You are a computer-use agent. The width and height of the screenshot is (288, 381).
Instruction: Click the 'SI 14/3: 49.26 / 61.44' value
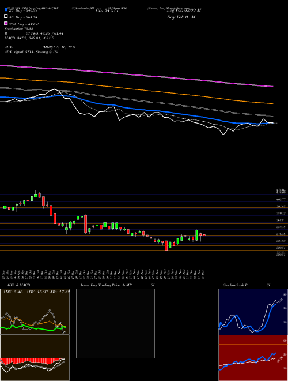(44, 33)
